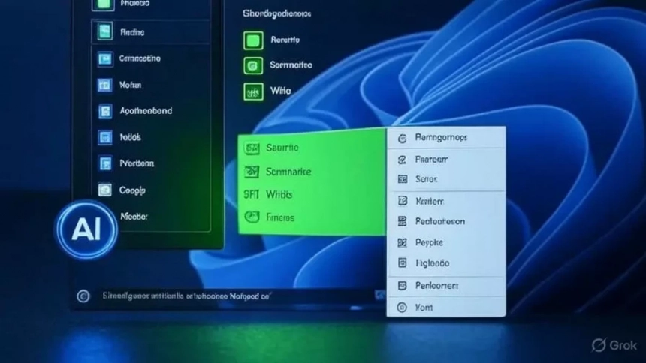Image resolution: width=646 pixels, height=363 pixels.
Task: Click the icon beside Cemnoctino
Action: (104, 59)
